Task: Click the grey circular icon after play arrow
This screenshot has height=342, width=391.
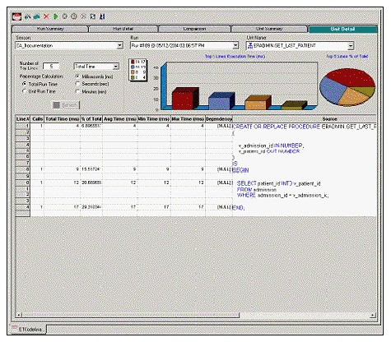Action: [x=65, y=16]
